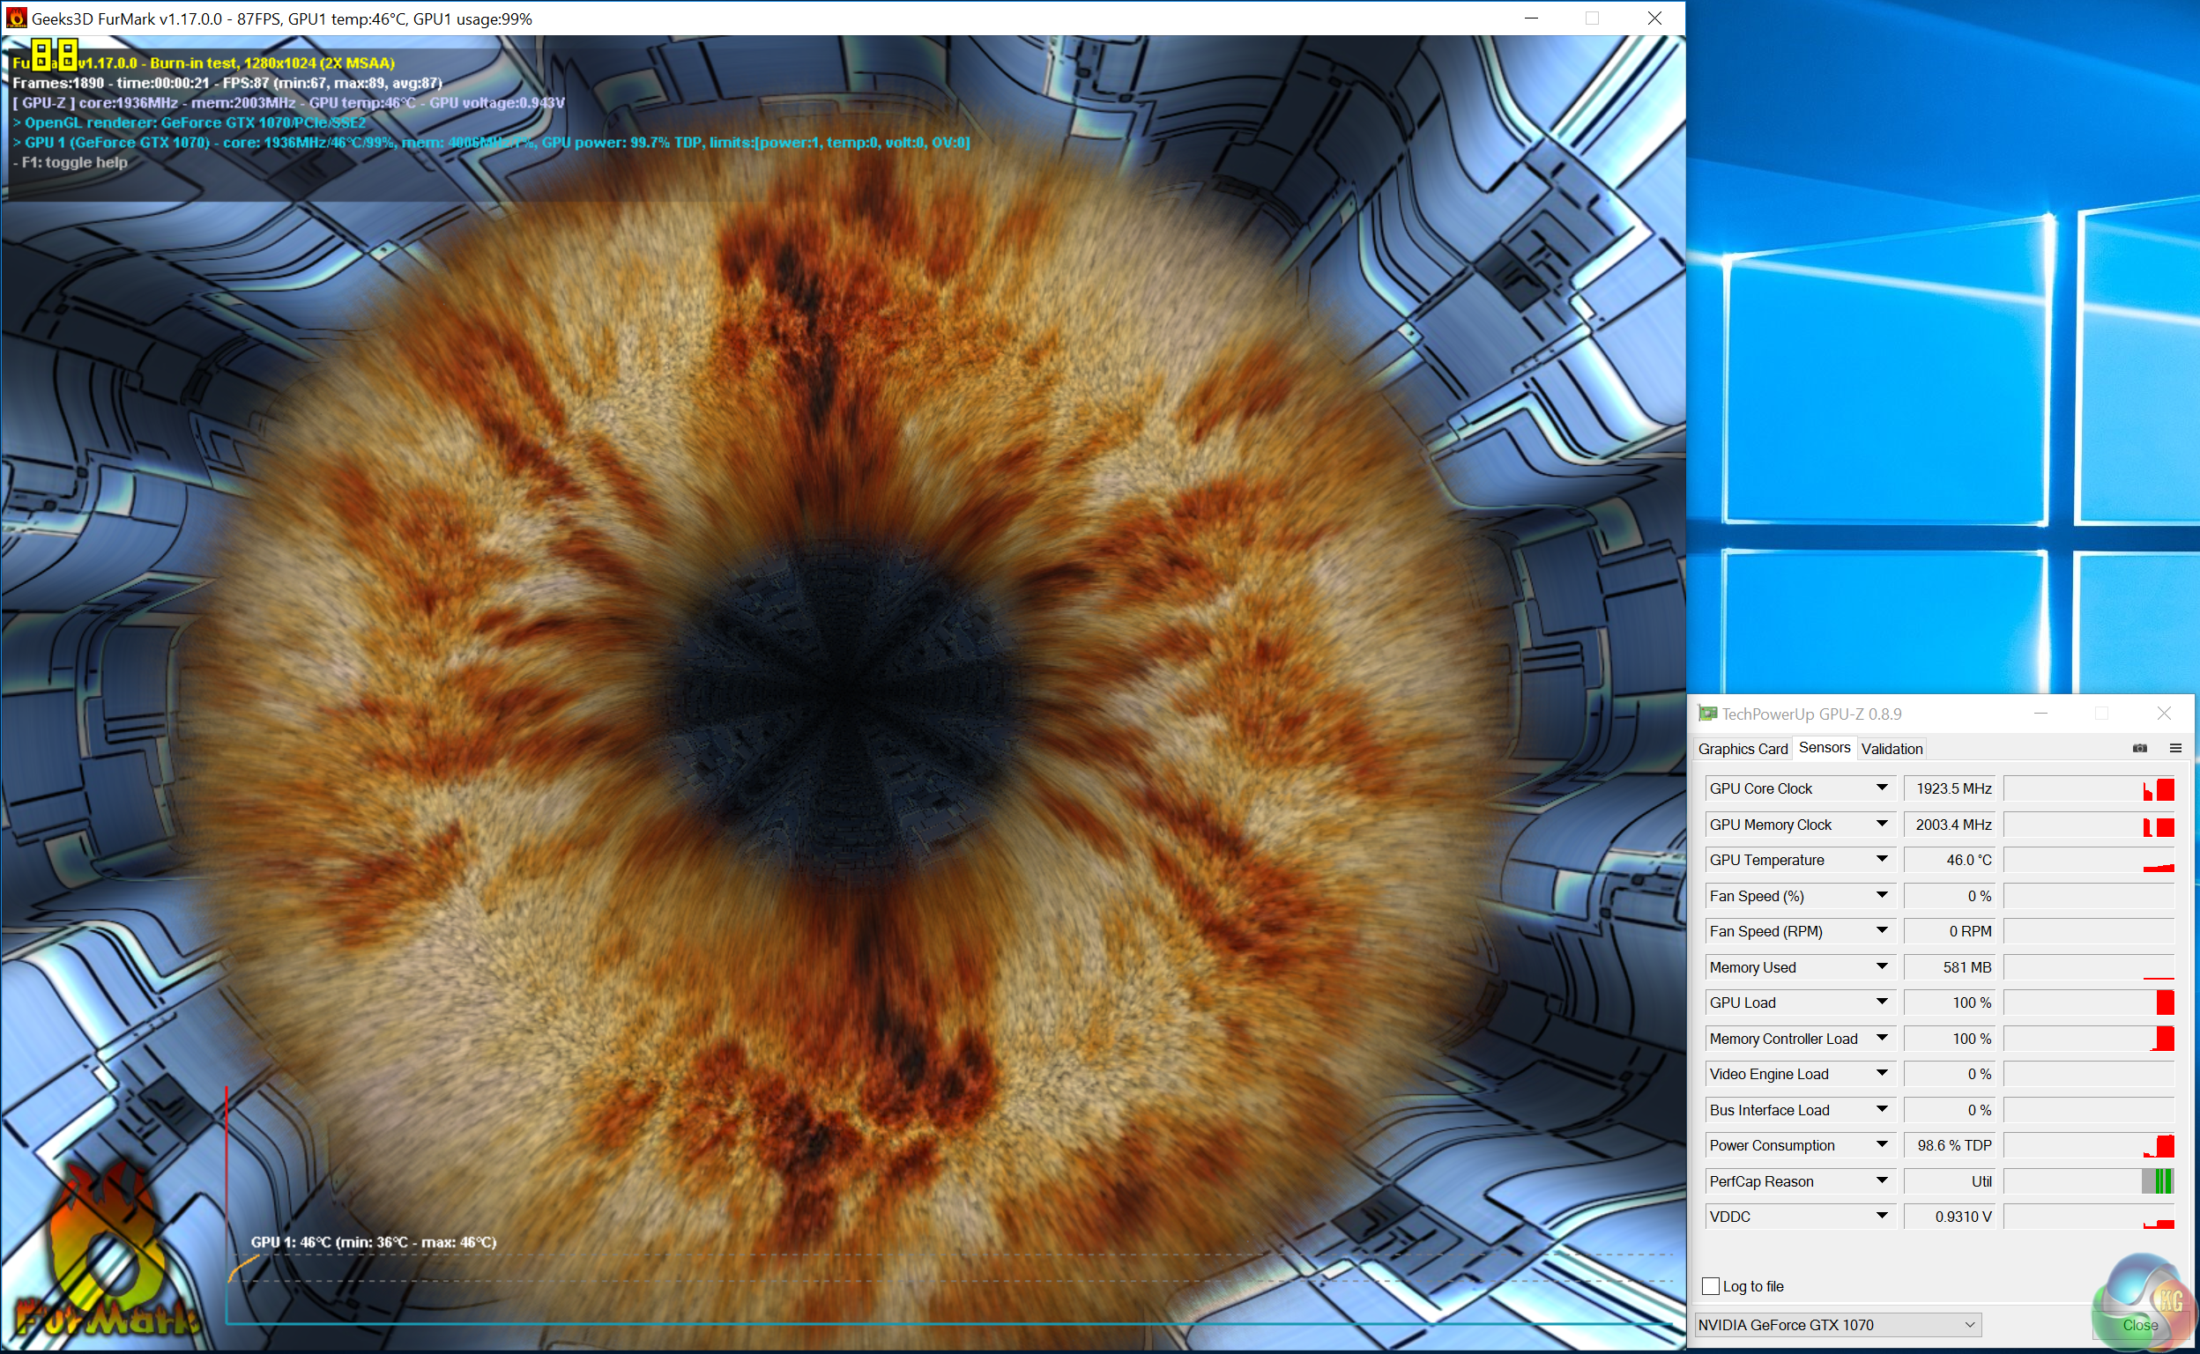This screenshot has width=2200, height=1354.
Task: Open the Power Consumption dropdown arrow
Action: click(1881, 1145)
